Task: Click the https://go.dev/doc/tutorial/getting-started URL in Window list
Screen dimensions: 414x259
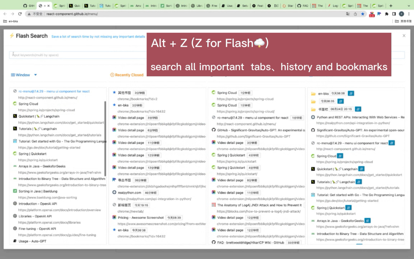Action: [x=49, y=148]
